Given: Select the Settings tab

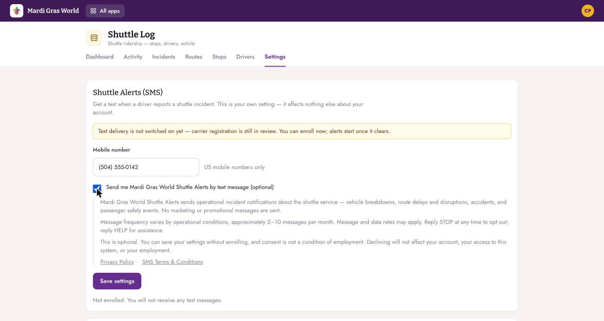Looking at the screenshot, I should pos(275,57).
